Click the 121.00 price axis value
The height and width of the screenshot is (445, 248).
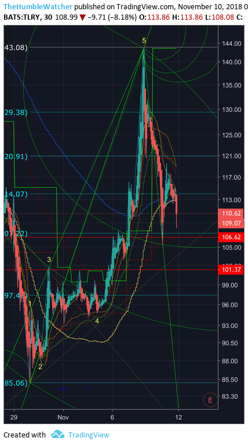tap(233, 156)
